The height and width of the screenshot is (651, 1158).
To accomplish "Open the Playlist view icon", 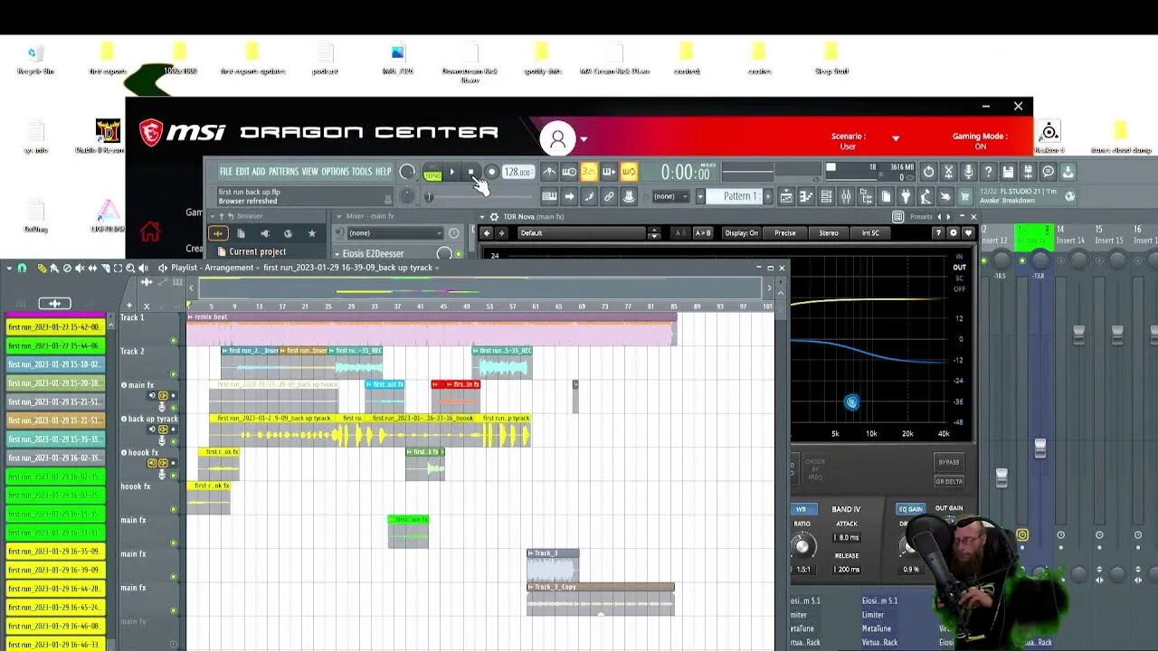I will pos(786,196).
